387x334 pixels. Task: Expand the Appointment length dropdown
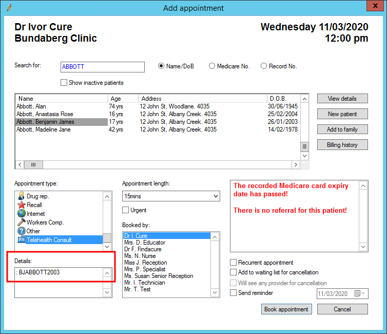pos(215,196)
